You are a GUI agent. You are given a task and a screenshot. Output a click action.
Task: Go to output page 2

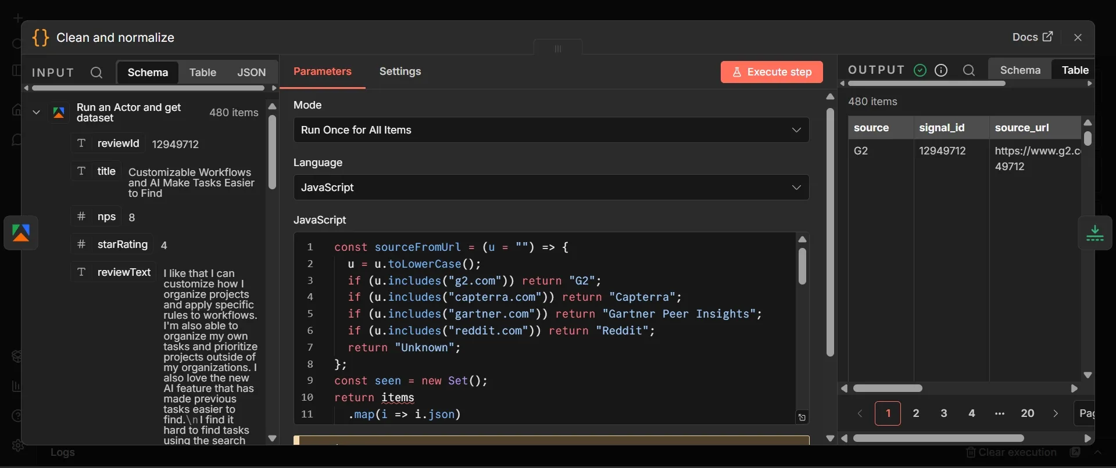(x=916, y=413)
